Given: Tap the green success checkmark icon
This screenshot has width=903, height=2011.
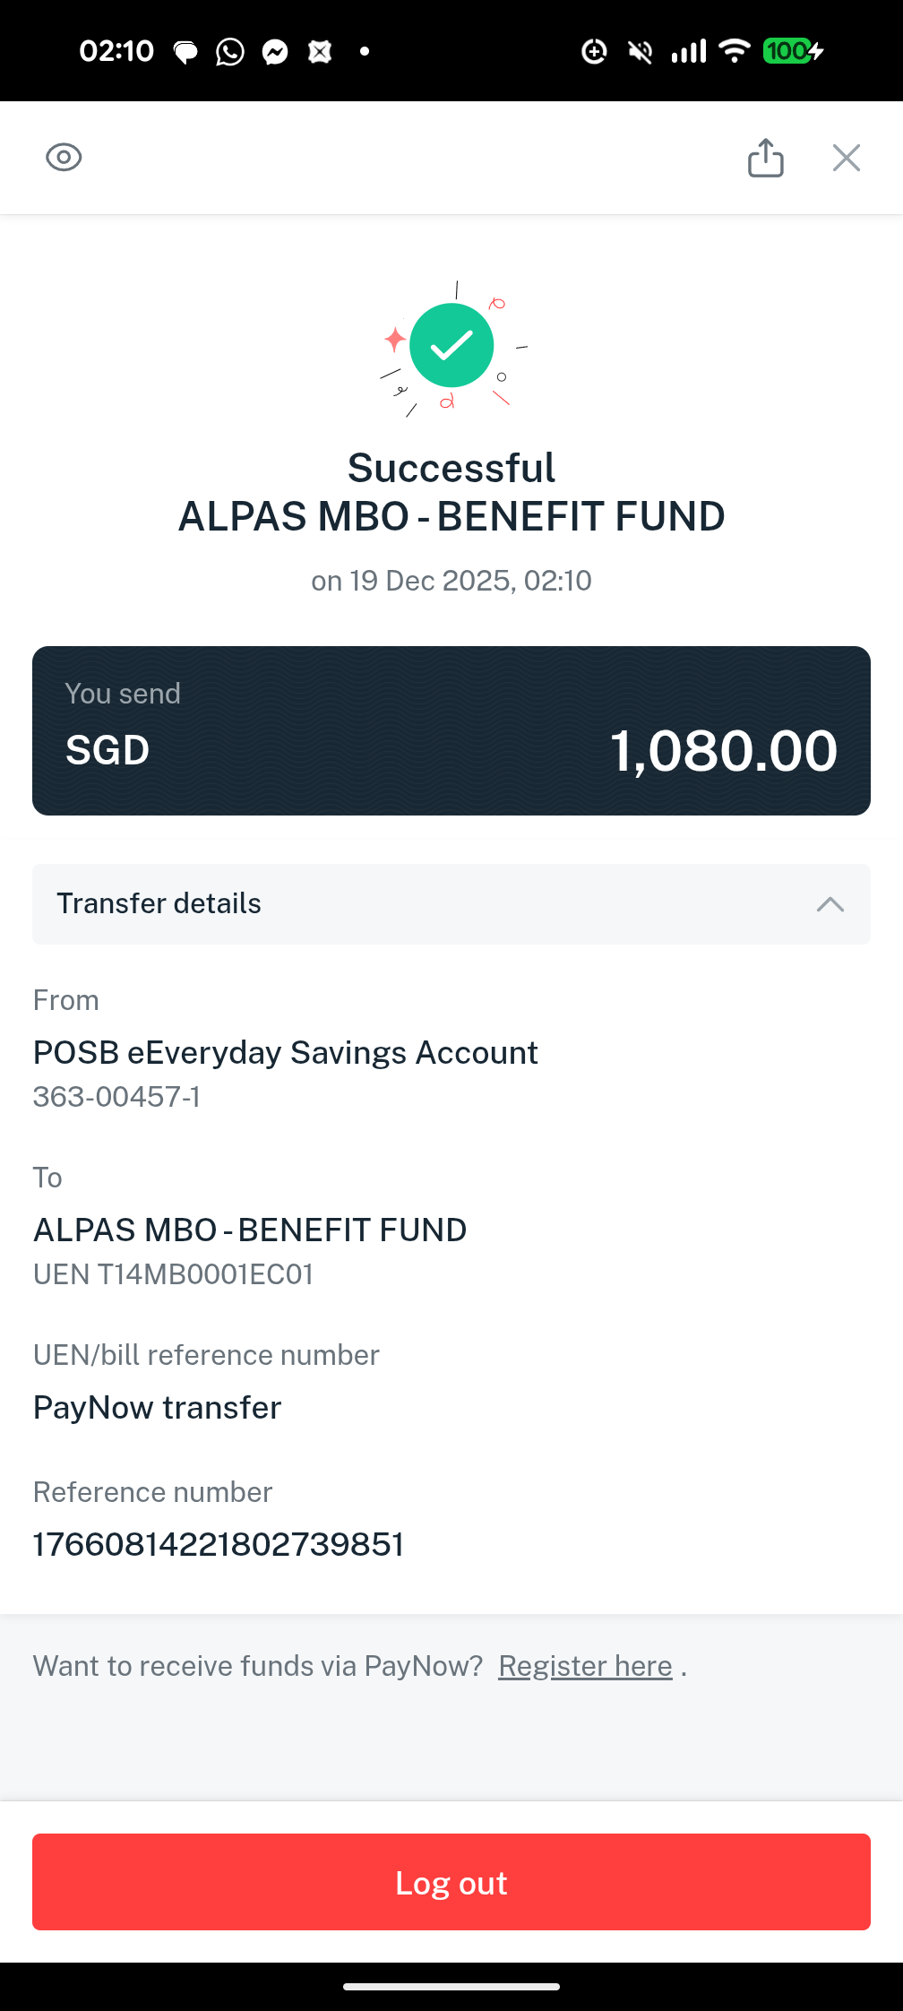Looking at the screenshot, I should point(451,346).
